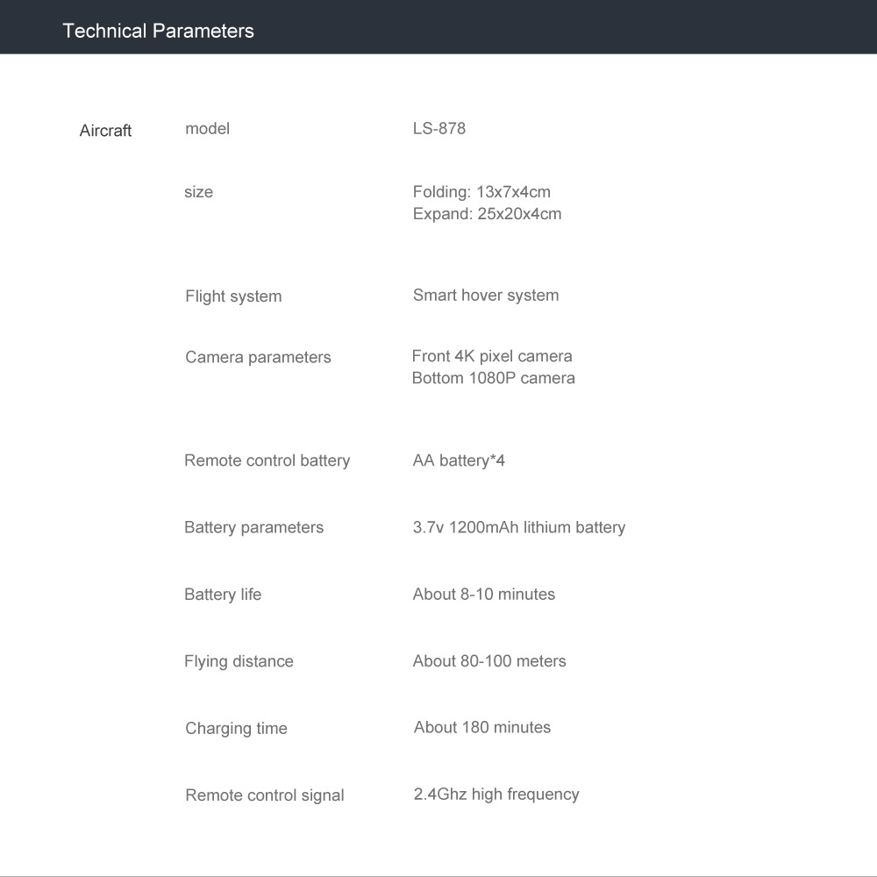
Task: Click the AA battery*4 value
Action: click(459, 461)
